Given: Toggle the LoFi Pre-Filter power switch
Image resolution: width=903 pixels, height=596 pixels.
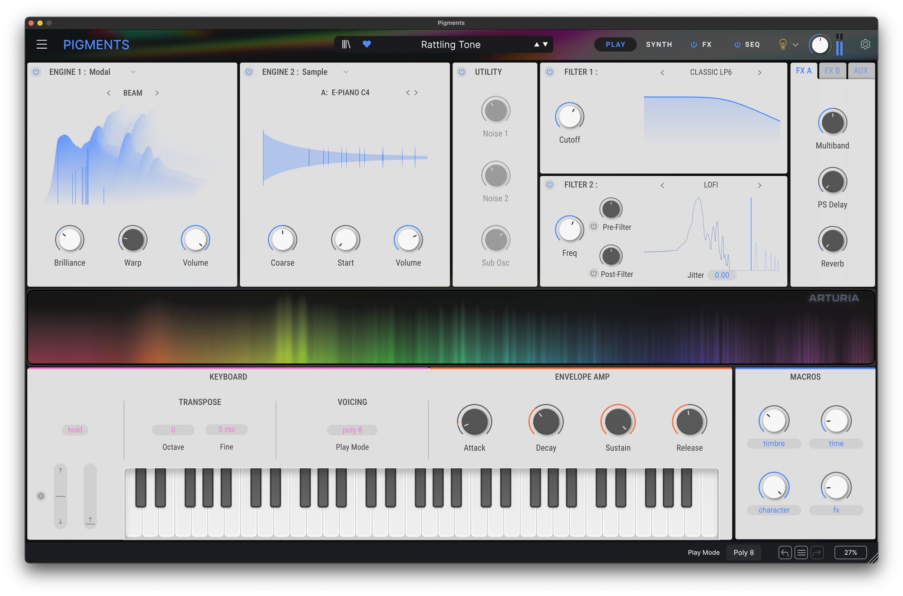Looking at the screenshot, I should pos(594,227).
